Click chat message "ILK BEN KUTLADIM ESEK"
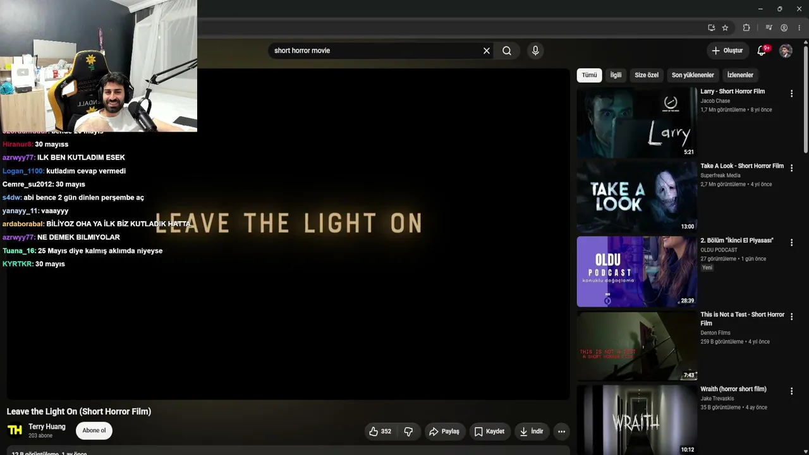The image size is (809, 455). click(81, 157)
